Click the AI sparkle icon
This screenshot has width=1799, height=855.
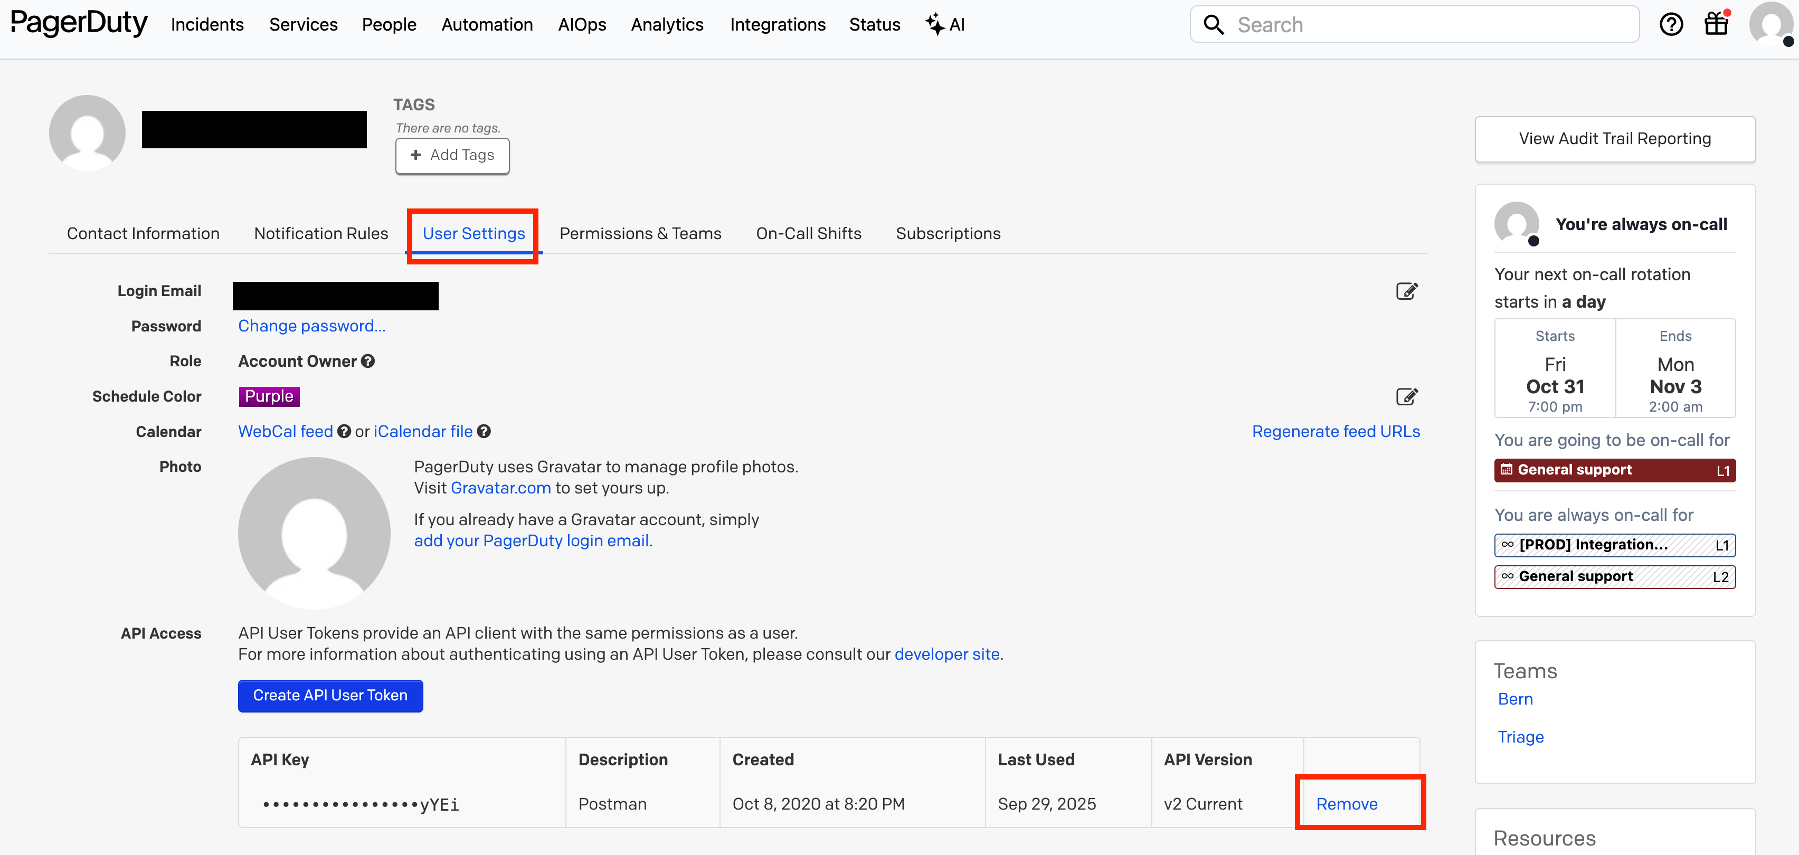(934, 24)
